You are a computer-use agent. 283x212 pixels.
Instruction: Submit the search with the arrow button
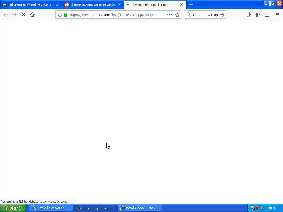coord(222,15)
